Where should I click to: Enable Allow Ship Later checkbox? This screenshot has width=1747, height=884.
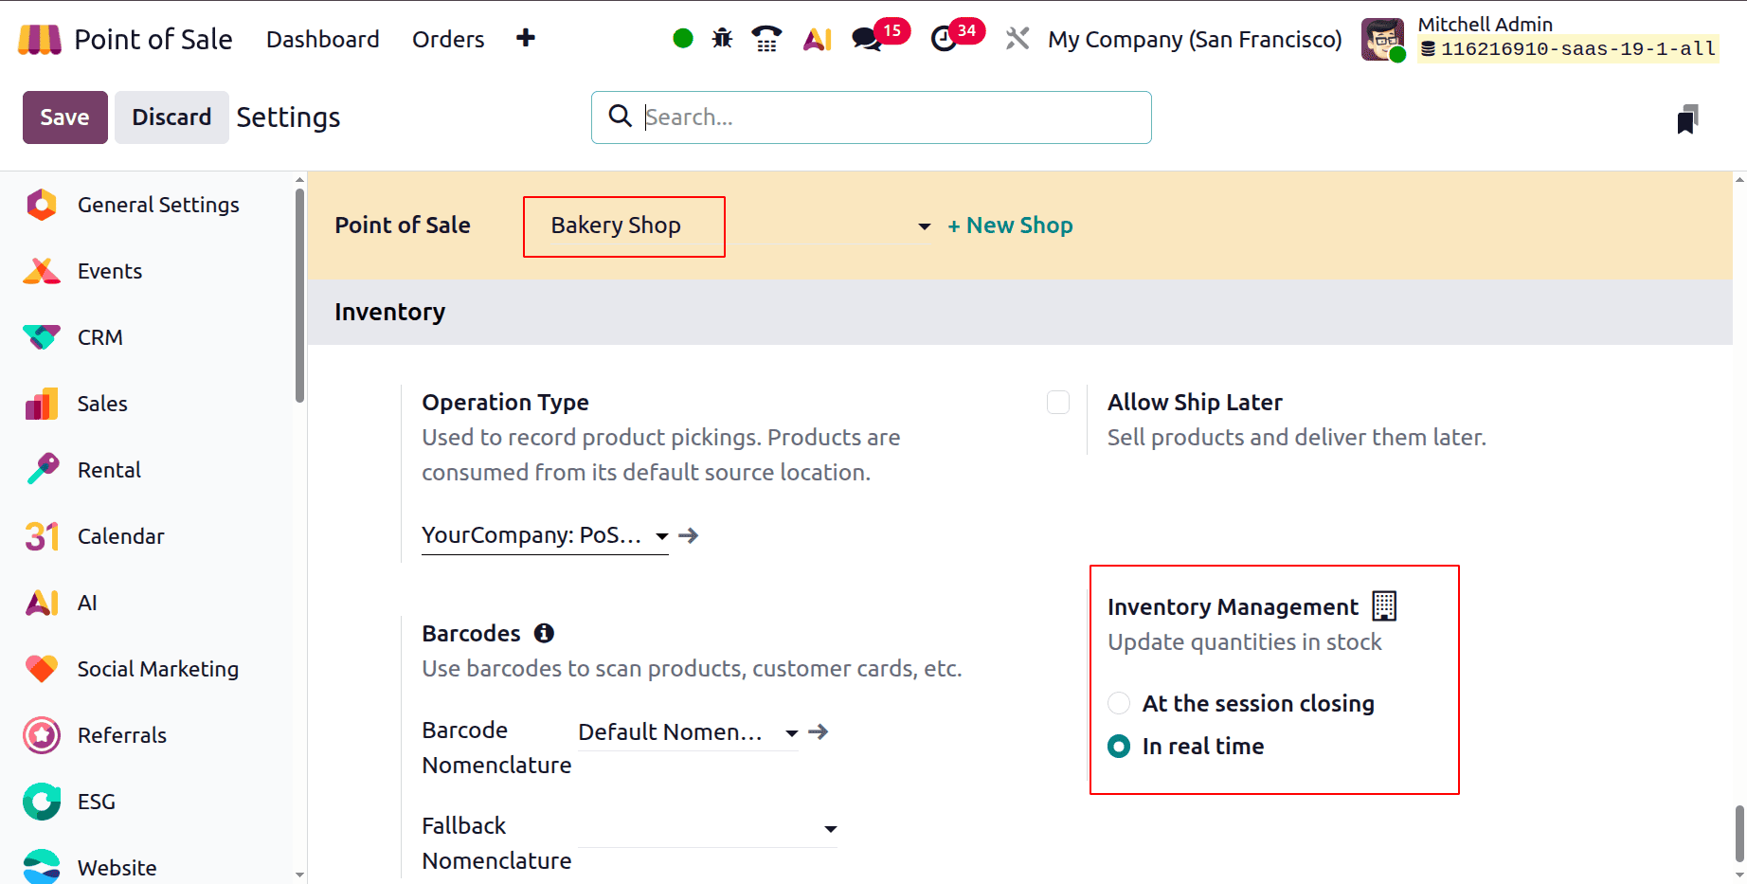[x=1058, y=403]
